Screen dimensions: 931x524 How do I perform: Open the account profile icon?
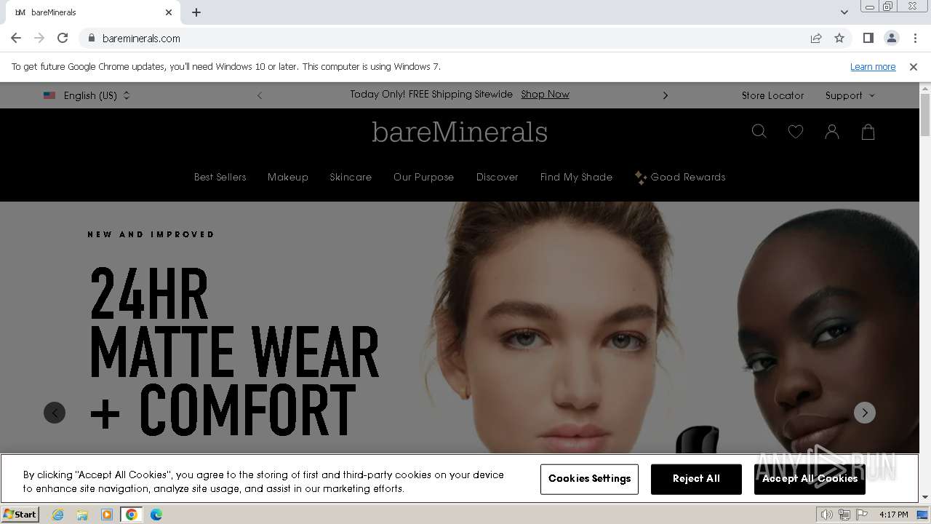click(x=832, y=132)
